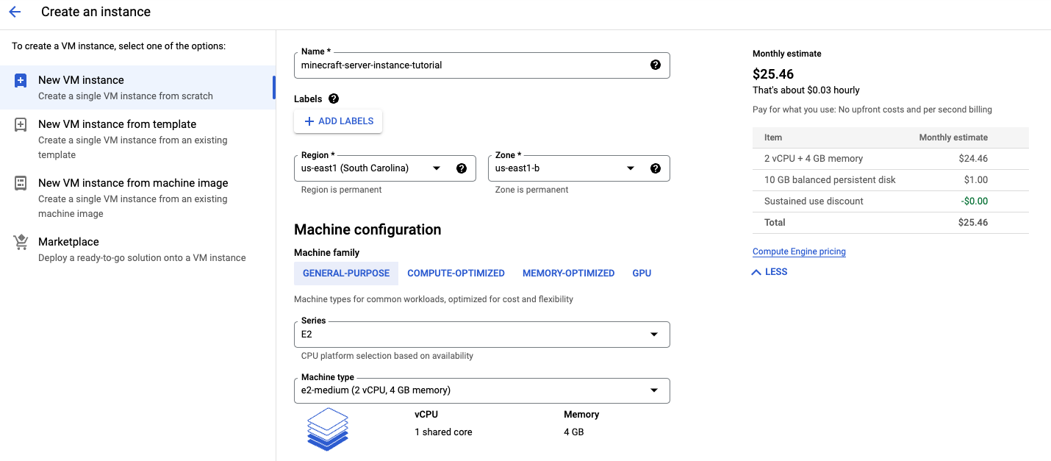The width and height of the screenshot is (1051, 461).
Task: Click the '4 GB' Memory value
Action: tap(574, 432)
